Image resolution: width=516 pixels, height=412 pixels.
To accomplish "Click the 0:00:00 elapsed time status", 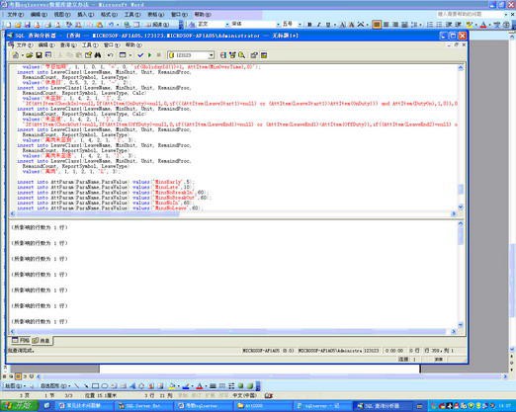I will [x=394, y=351].
